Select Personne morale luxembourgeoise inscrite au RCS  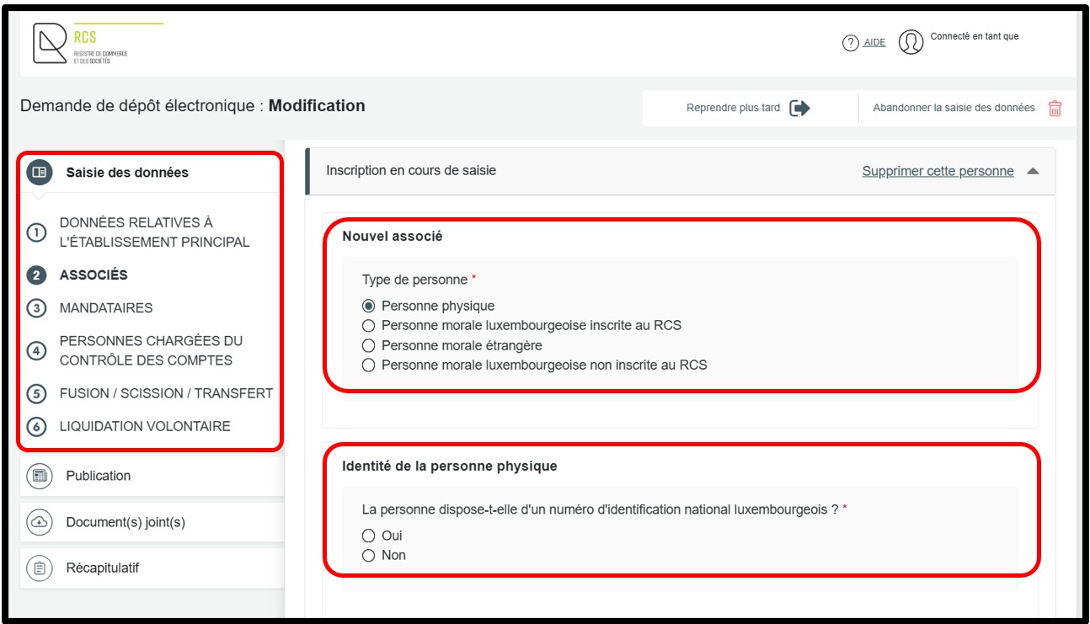tap(368, 325)
